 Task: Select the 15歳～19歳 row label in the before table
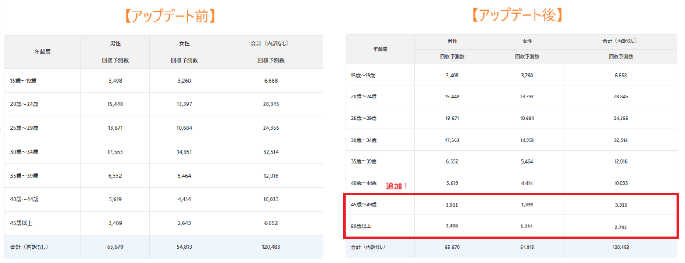click(x=23, y=81)
